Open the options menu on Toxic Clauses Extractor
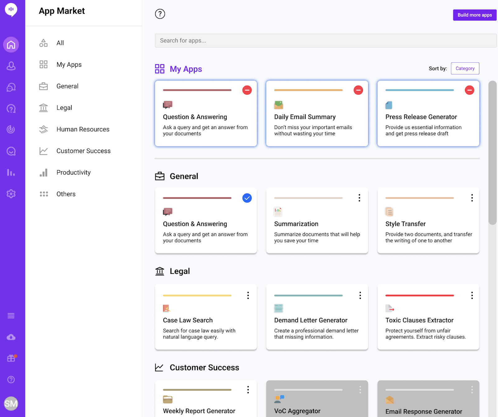The image size is (498, 417). pyautogui.click(x=472, y=295)
